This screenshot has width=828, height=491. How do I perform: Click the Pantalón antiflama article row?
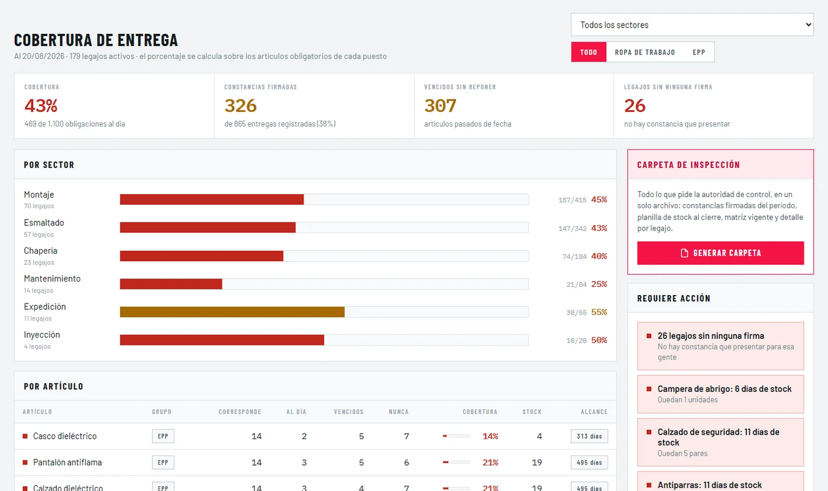[x=315, y=463]
